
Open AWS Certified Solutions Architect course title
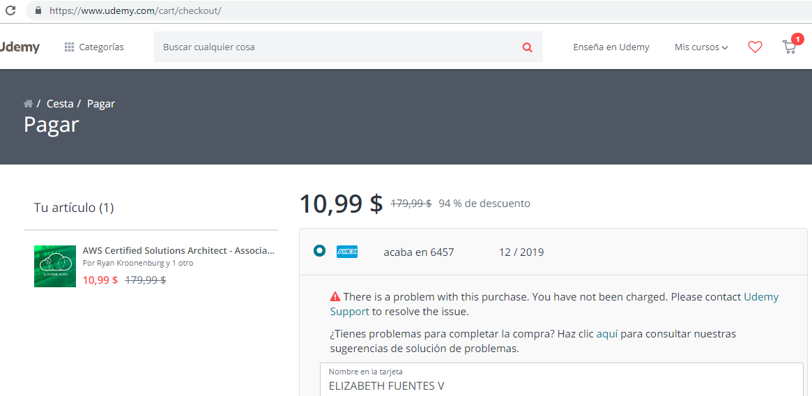178,250
